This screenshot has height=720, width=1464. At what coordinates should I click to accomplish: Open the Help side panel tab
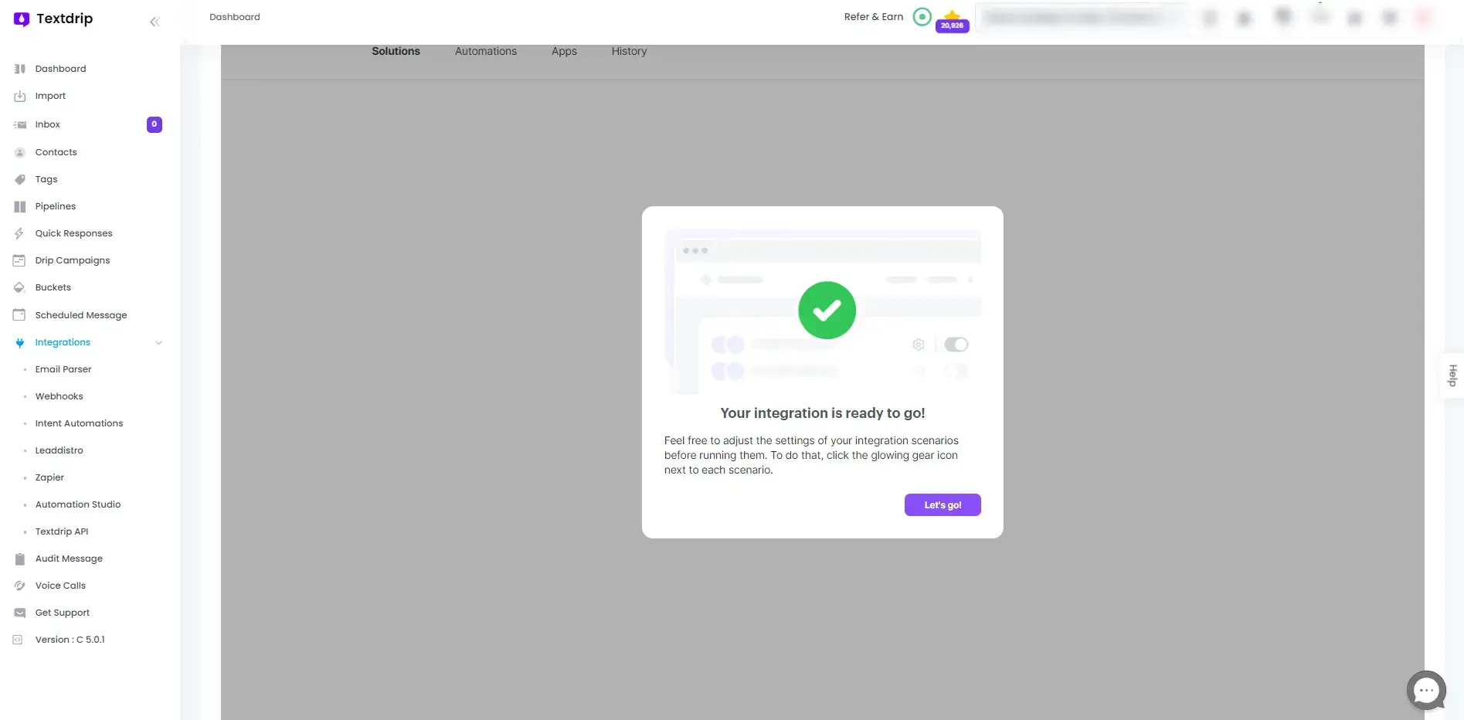[x=1452, y=375]
